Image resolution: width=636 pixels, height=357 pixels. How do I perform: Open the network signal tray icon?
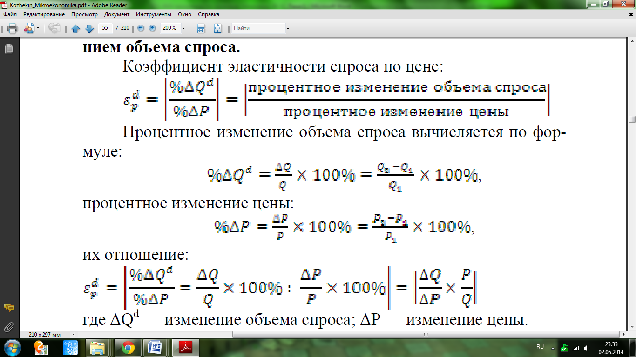coord(575,348)
